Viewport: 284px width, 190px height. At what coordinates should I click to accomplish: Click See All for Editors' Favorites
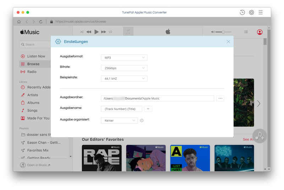(x=248, y=139)
